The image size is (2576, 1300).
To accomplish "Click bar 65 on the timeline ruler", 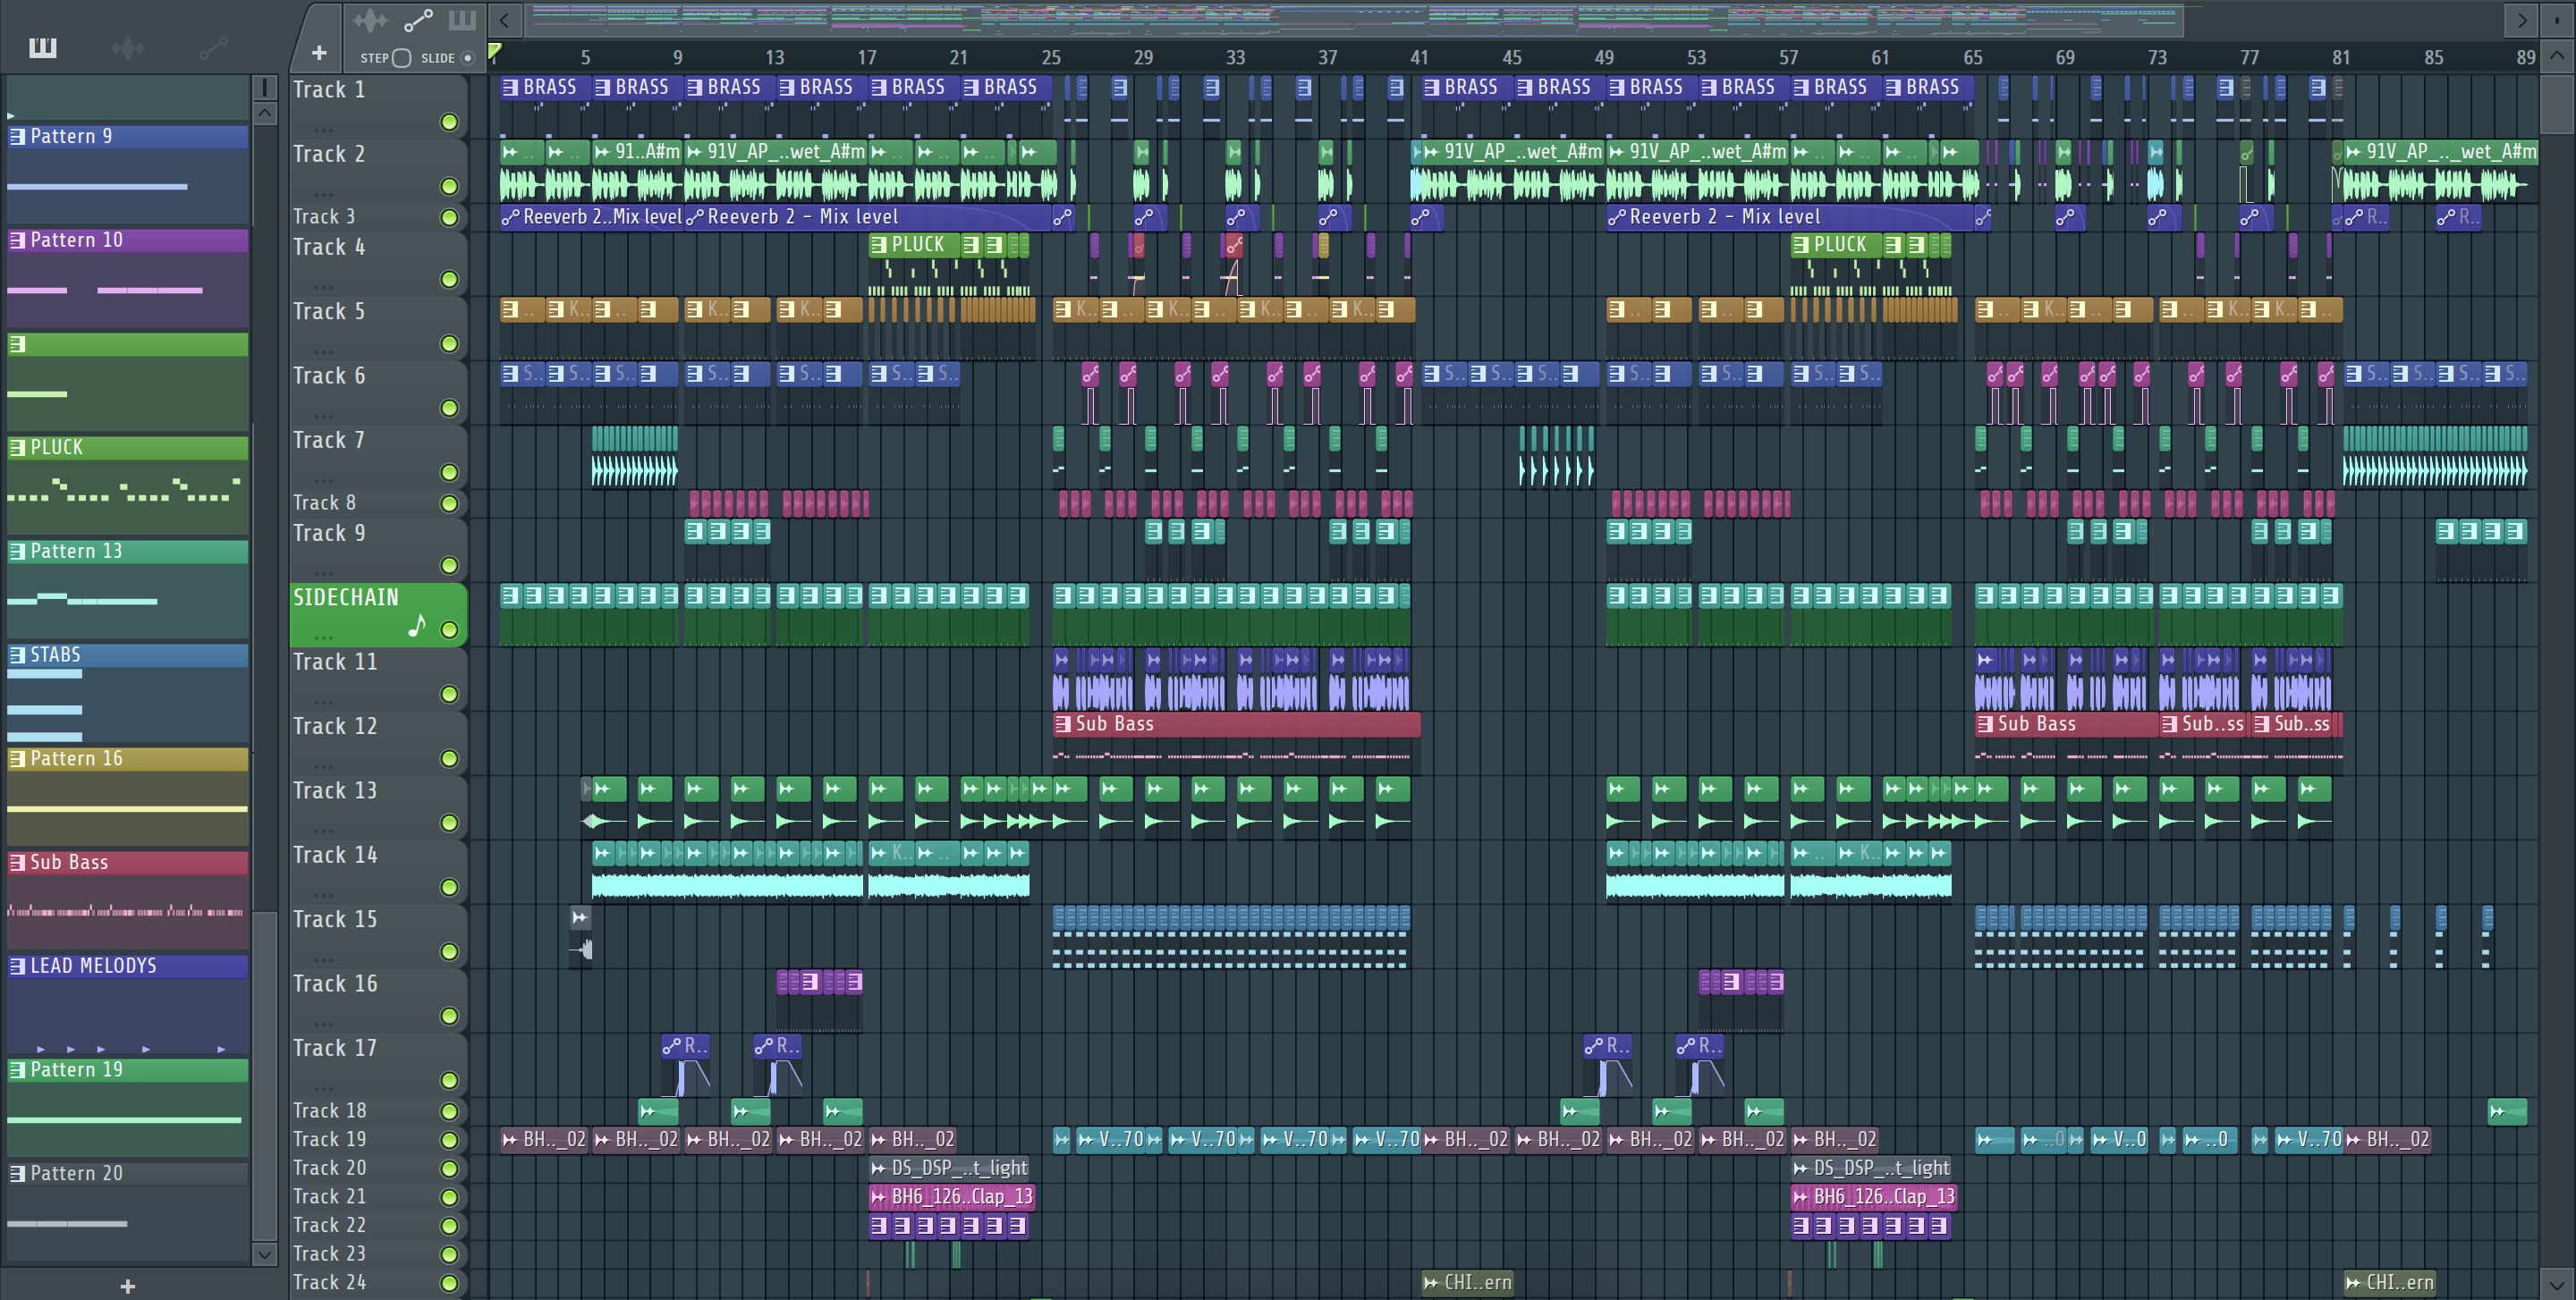I will click(1972, 58).
